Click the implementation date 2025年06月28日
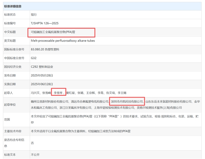Image resolution: width=205 pixels, height=159 pixels. tap(42, 84)
